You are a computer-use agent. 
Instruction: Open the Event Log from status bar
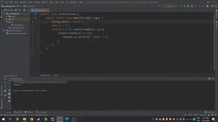(209, 112)
